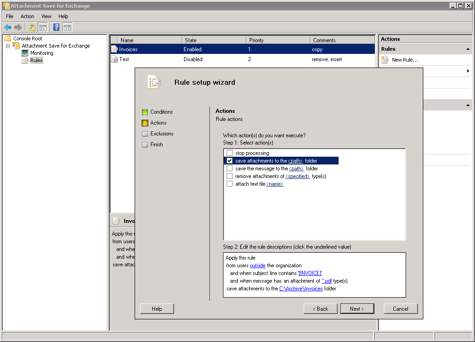Click the rule icon in bottom details pane

(x=116, y=221)
